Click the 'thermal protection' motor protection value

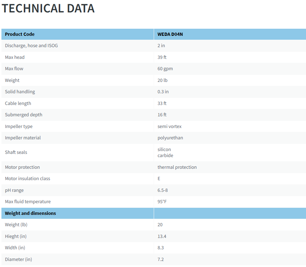pos(177,167)
